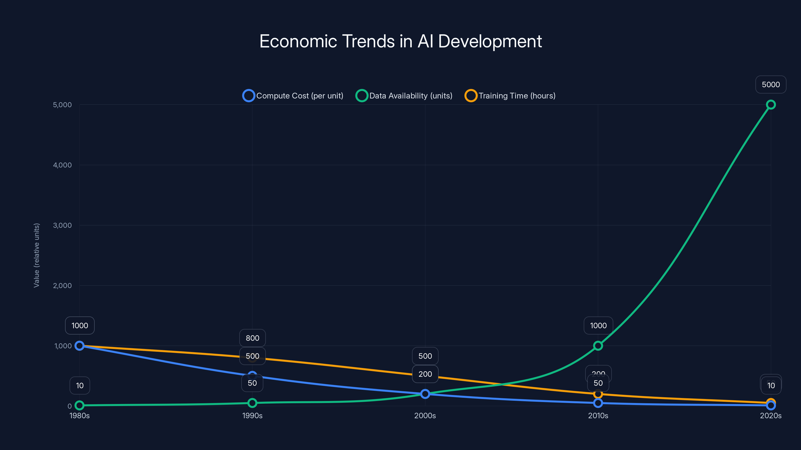Click the blue Compute Cost legend marker
801x450 pixels.
(x=249, y=96)
